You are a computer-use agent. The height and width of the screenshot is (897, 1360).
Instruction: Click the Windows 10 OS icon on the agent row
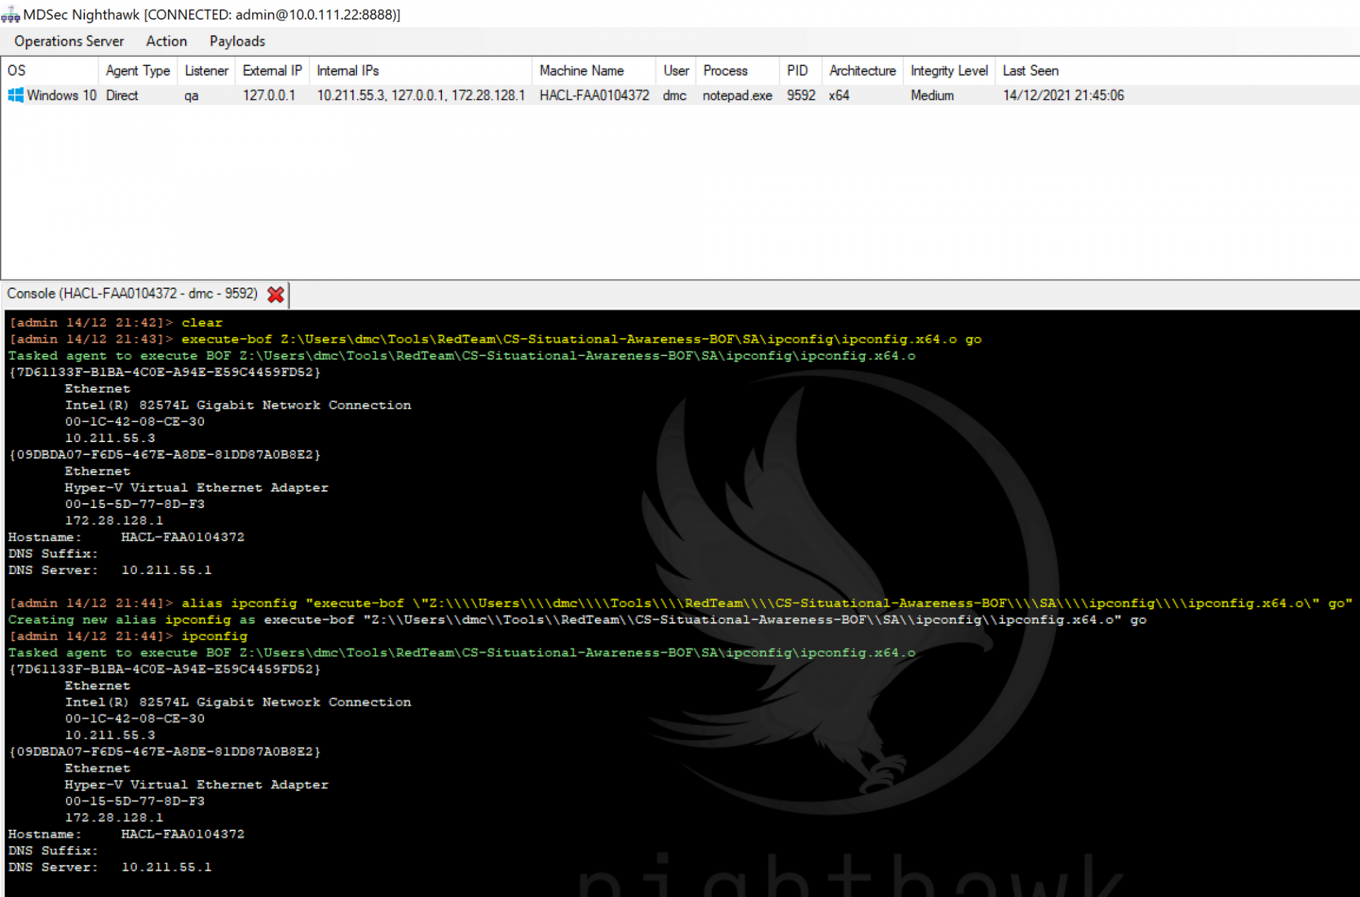15,95
